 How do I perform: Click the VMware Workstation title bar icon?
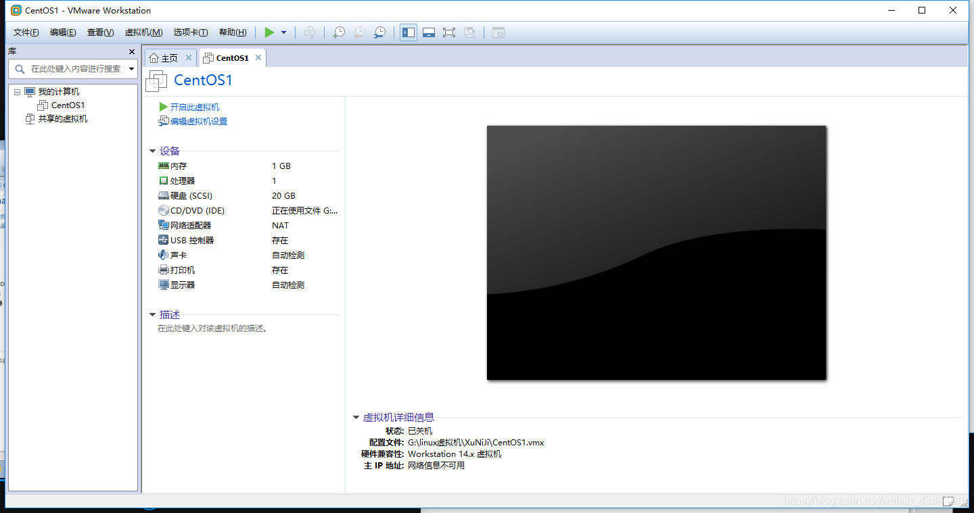pos(16,10)
